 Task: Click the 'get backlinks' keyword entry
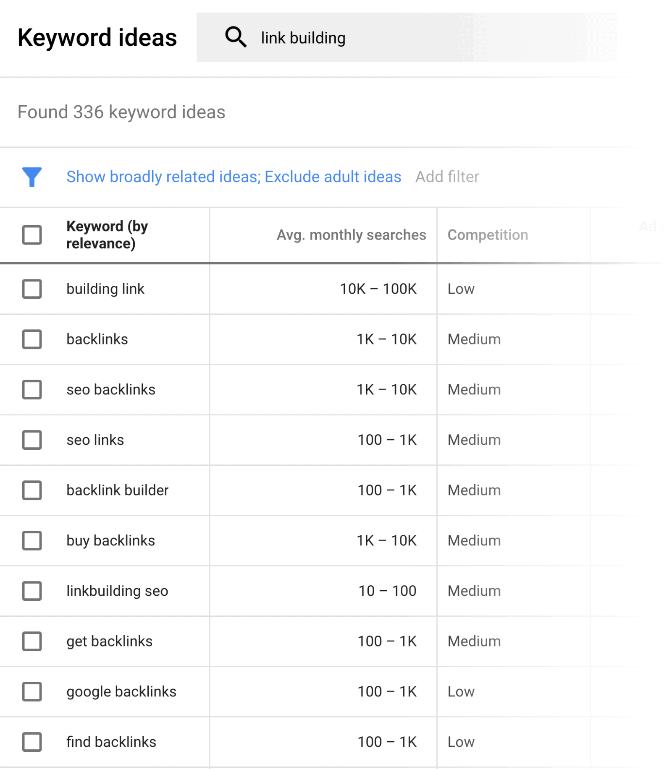tap(109, 641)
